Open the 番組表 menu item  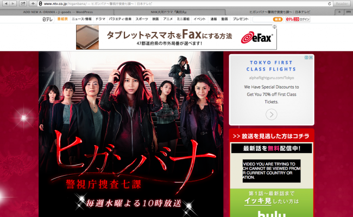point(62,19)
